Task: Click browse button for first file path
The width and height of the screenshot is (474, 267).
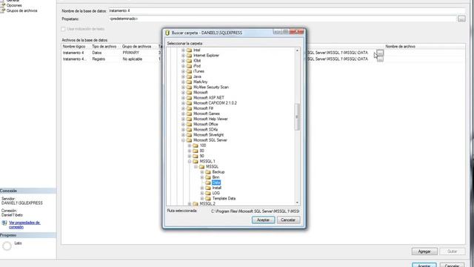Action: pos(380,53)
